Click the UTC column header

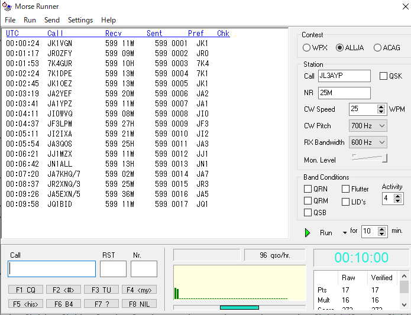click(12, 33)
